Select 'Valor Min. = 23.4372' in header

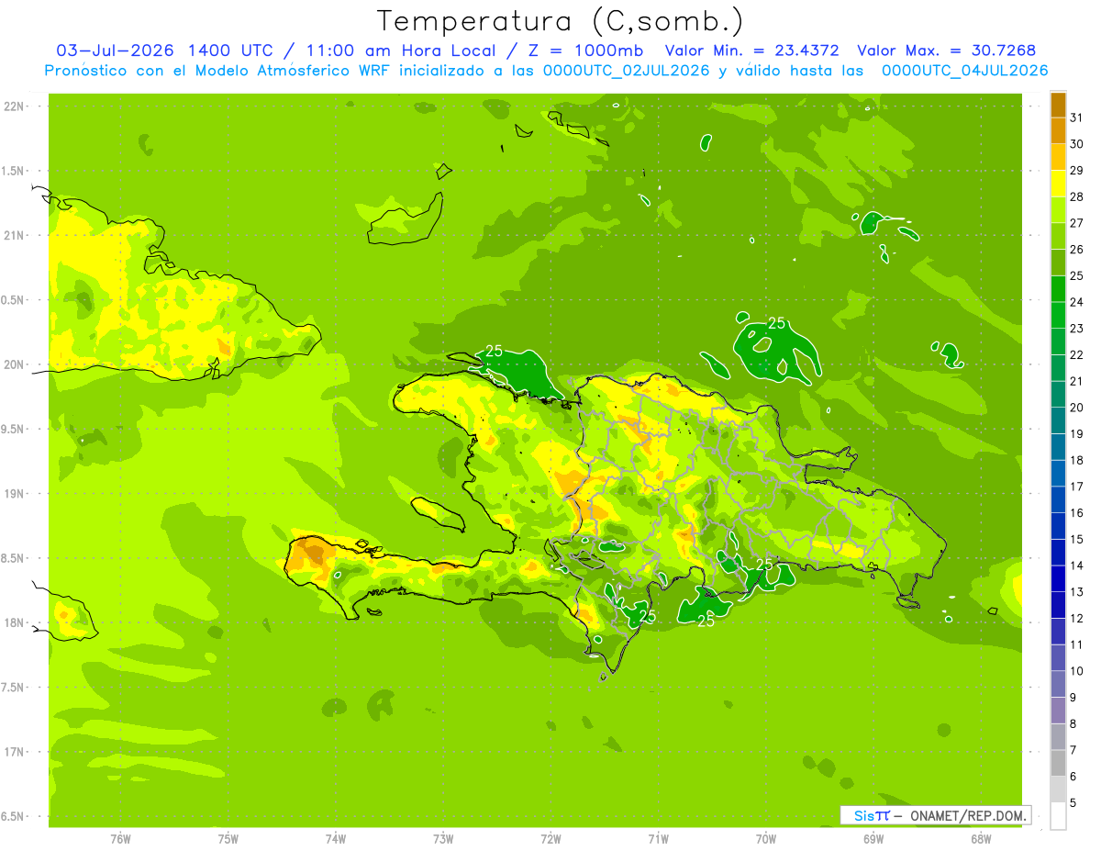point(752,50)
